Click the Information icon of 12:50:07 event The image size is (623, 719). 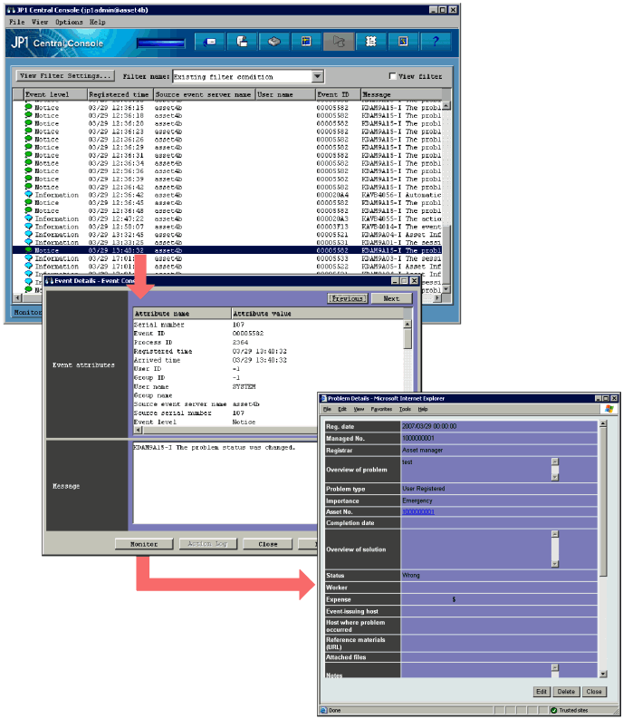tap(28, 226)
